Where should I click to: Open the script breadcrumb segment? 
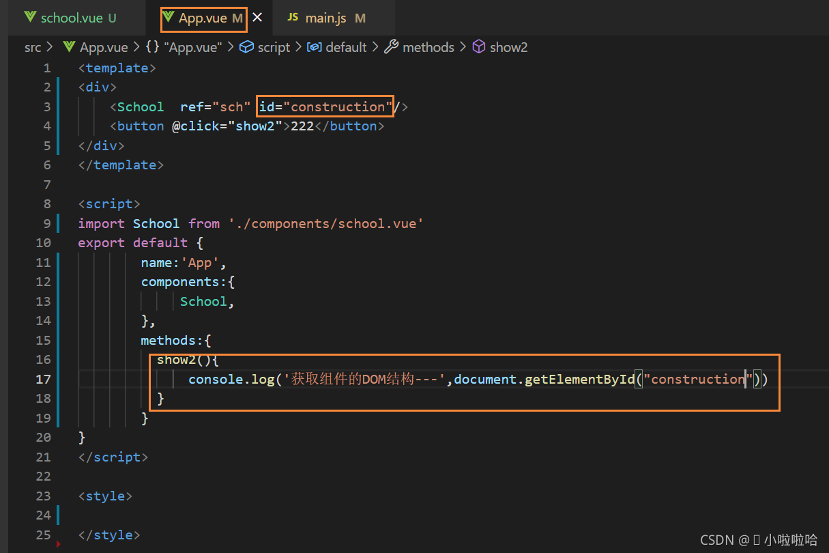point(274,47)
